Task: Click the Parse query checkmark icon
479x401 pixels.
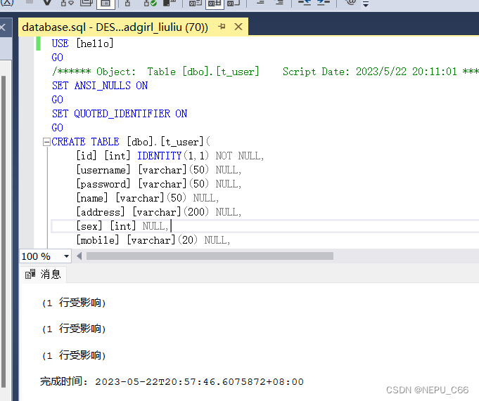Action: pos(49,3)
